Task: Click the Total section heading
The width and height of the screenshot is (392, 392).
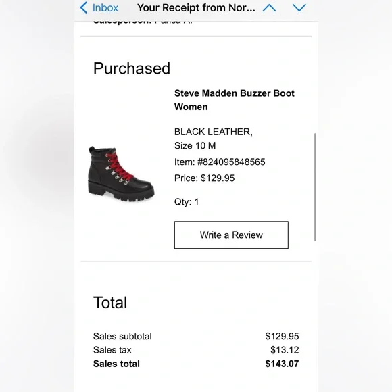Action: pos(110,302)
